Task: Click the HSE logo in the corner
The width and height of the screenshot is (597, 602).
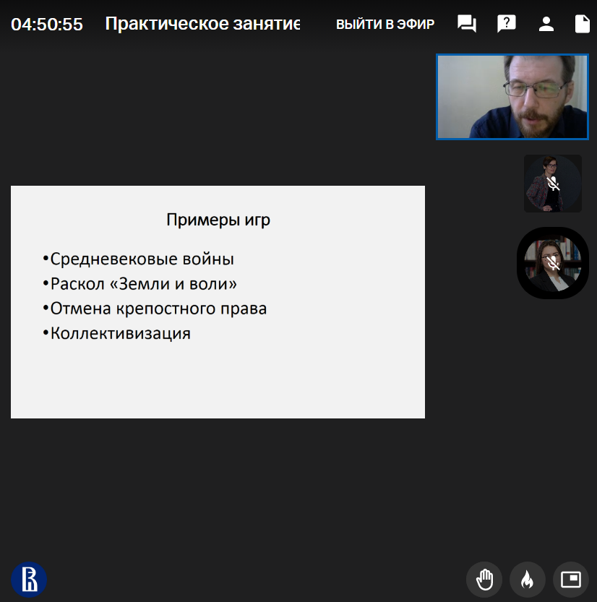Action: coord(29,579)
